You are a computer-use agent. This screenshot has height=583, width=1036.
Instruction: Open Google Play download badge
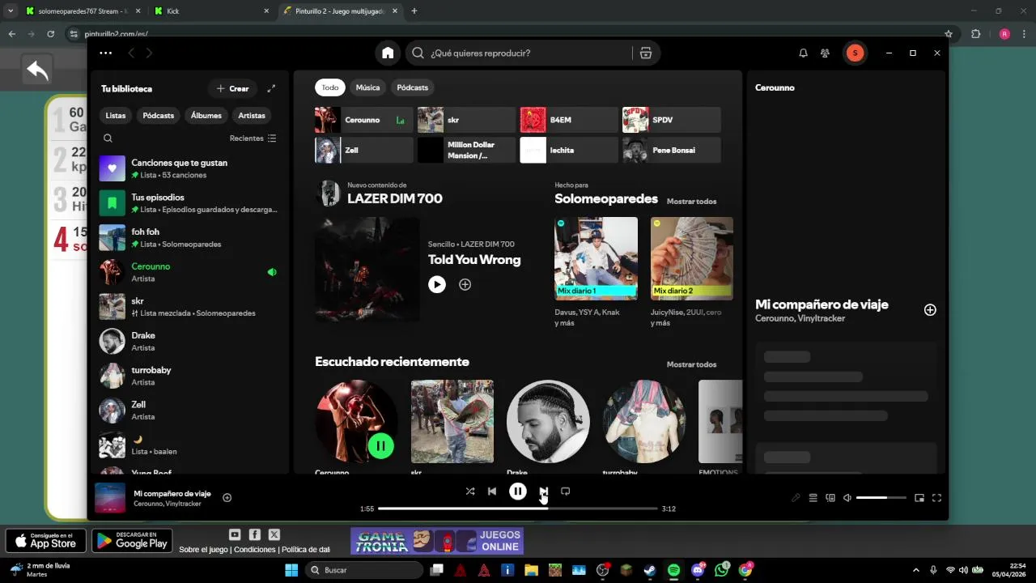[132, 541]
